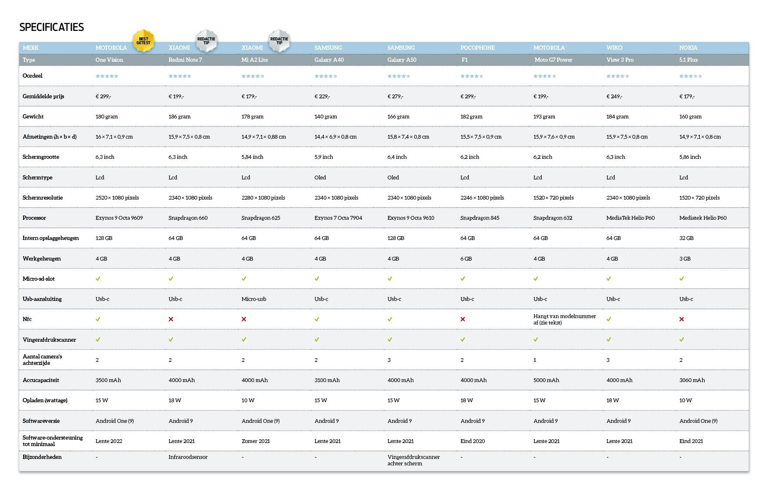
Task: Click the SPECIFICATIES heading
Action: point(52,27)
